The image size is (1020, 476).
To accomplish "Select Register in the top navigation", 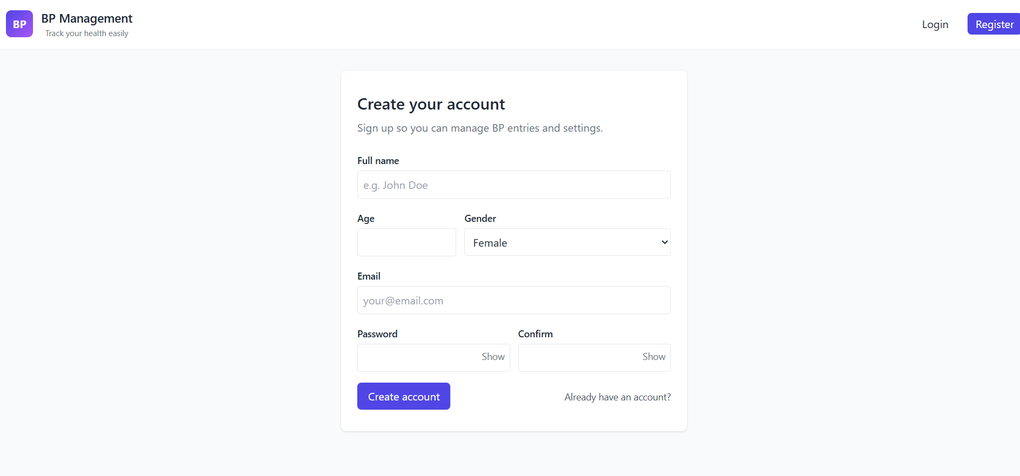I will pyautogui.click(x=994, y=24).
